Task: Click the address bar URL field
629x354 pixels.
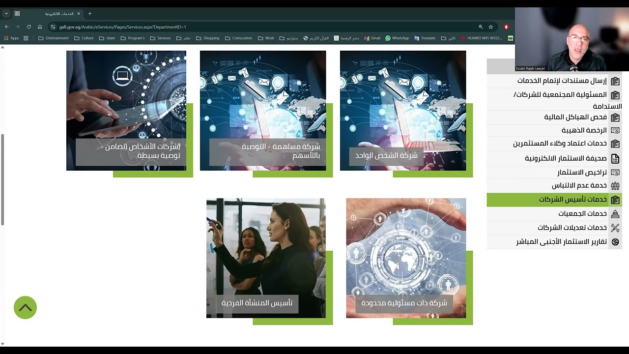Action: pyautogui.click(x=265, y=27)
